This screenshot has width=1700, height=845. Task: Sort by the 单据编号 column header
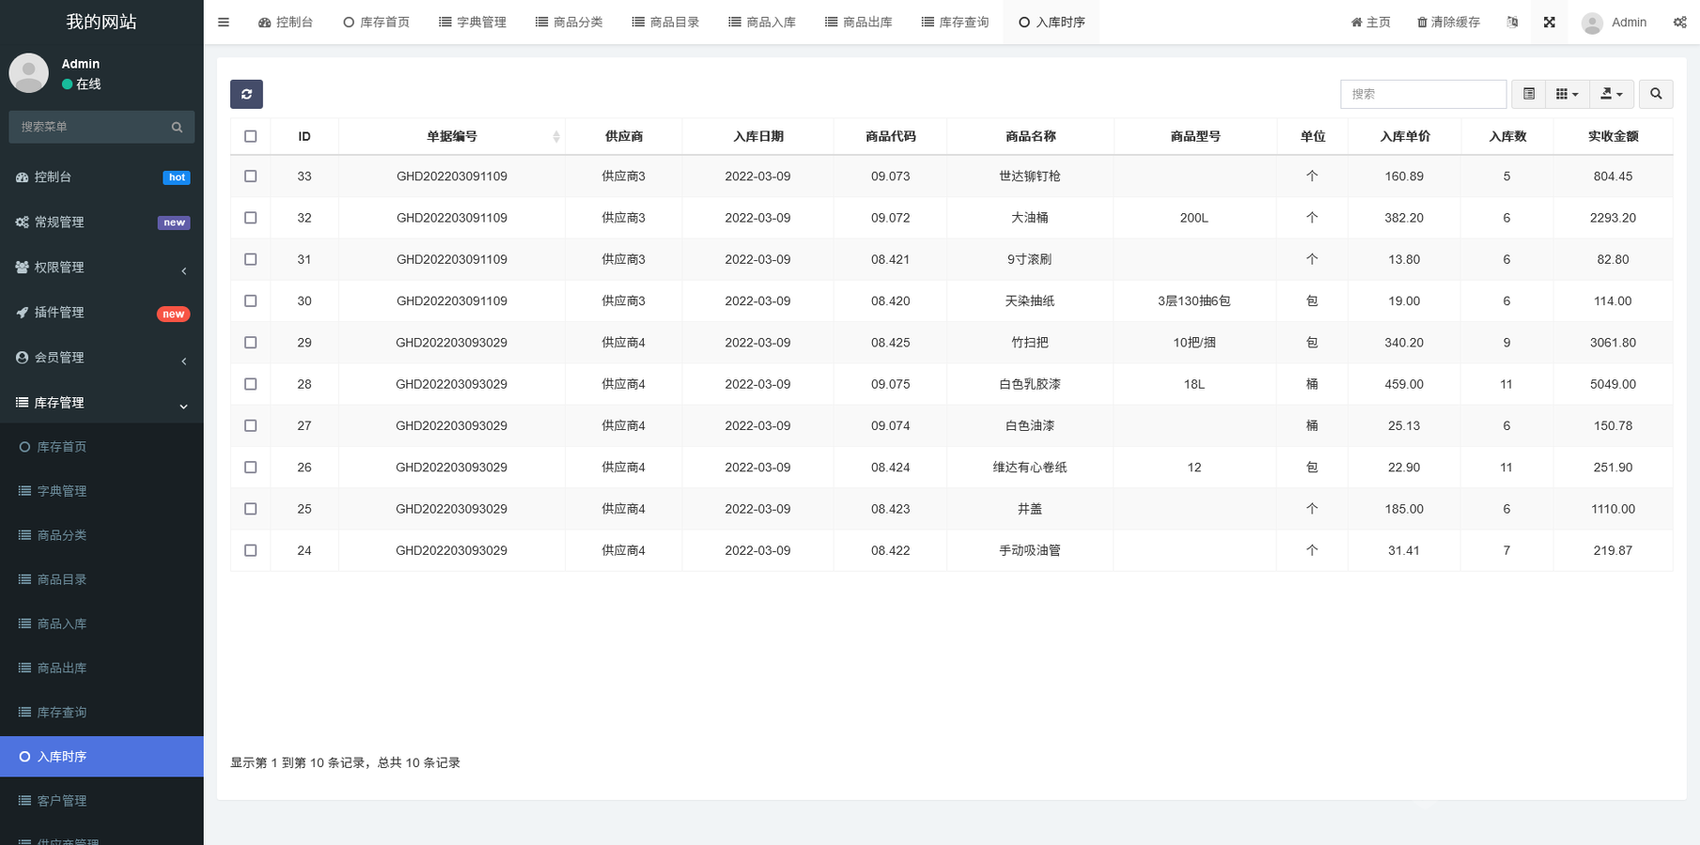click(x=452, y=136)
